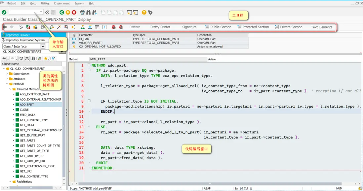Click the Favorites star in Repository Browser
Viewport: 363px width, 191px height.
point(46,58)
